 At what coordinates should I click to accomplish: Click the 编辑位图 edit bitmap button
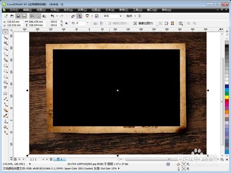click(119, 24)
